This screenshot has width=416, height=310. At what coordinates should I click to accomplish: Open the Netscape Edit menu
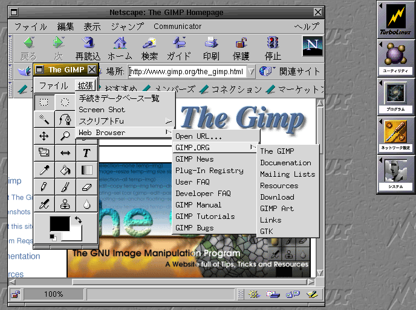65,27
